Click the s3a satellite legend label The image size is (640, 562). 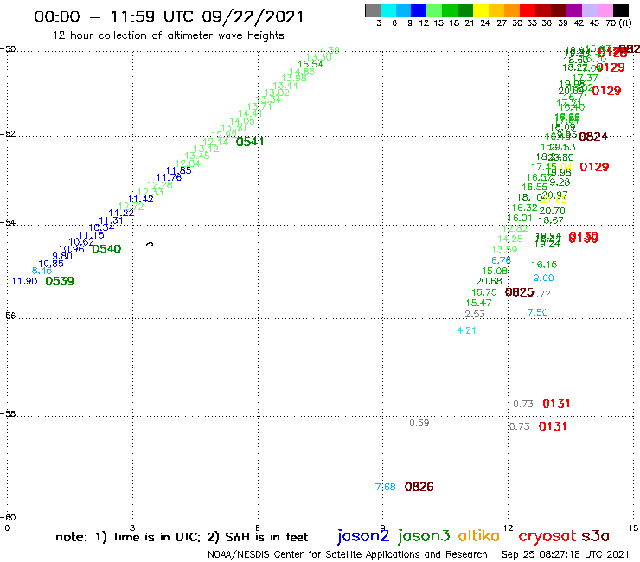point(595,537)
